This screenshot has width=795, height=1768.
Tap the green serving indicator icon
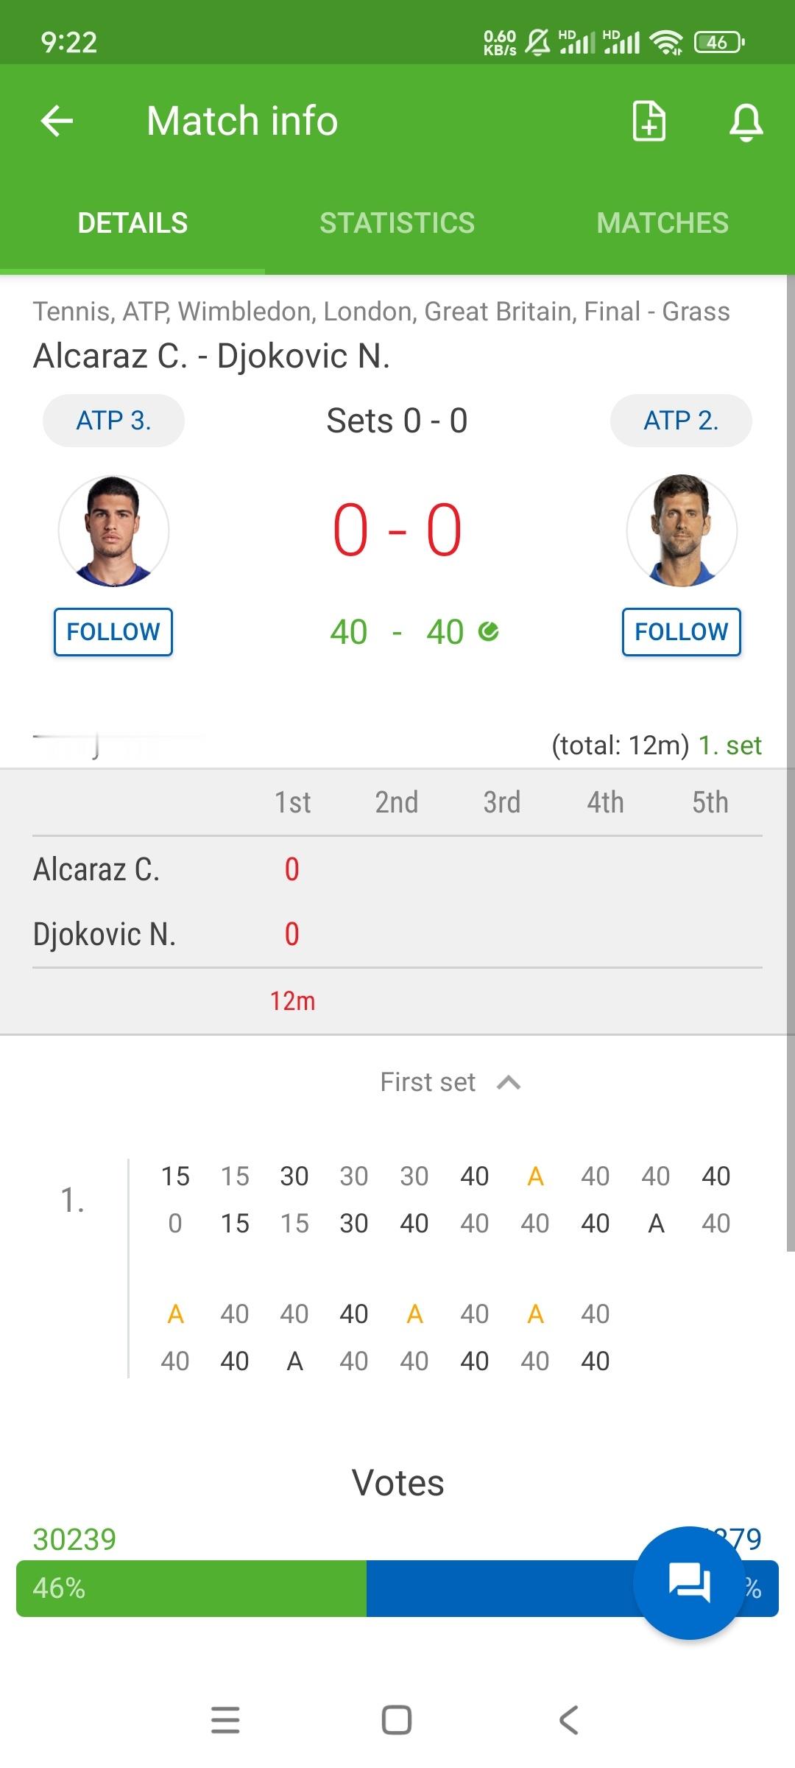pyautogui.click(x=488, y=631)
